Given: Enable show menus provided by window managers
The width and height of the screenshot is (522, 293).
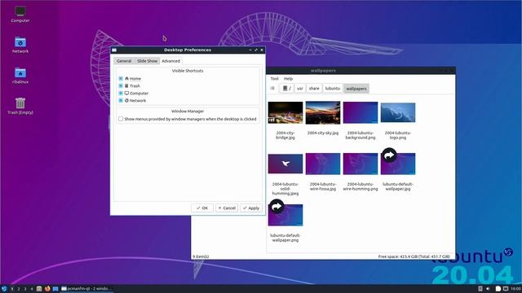Looking at the screenshot, I should [x=121, y=119].
